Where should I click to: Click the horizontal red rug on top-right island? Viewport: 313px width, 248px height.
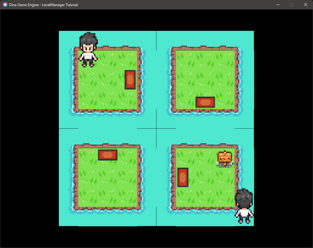pyautogui.click(x=205, y=102)
